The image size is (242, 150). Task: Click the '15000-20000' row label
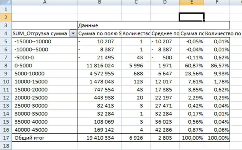(44, 89)
